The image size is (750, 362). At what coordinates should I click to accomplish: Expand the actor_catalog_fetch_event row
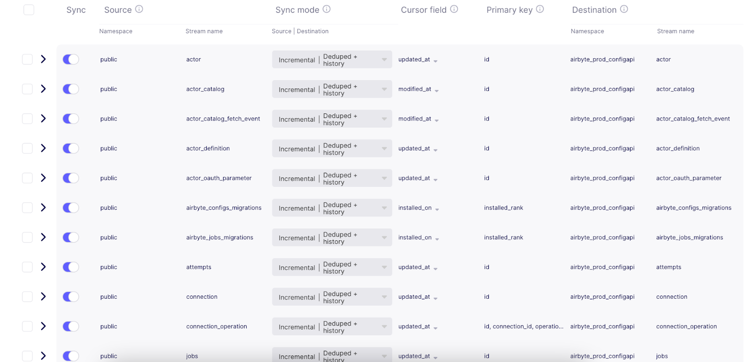[x=43, y=118]
